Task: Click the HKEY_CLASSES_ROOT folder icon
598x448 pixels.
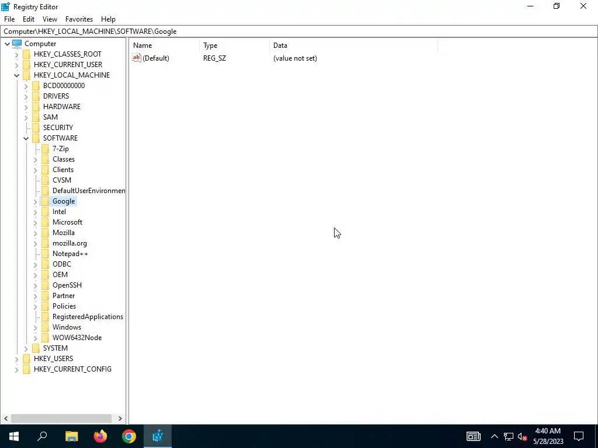Action: click(26, 54)
